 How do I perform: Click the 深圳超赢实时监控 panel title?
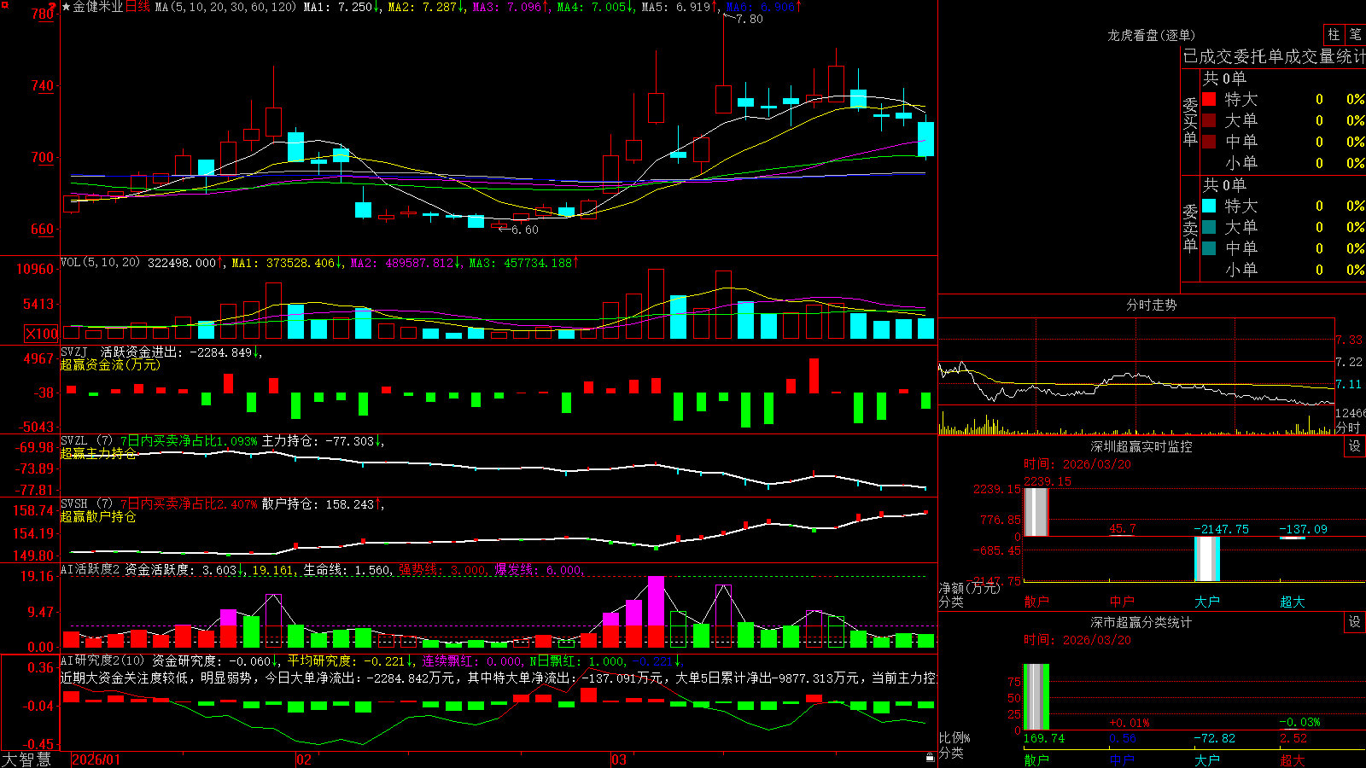coord(1141,446)
